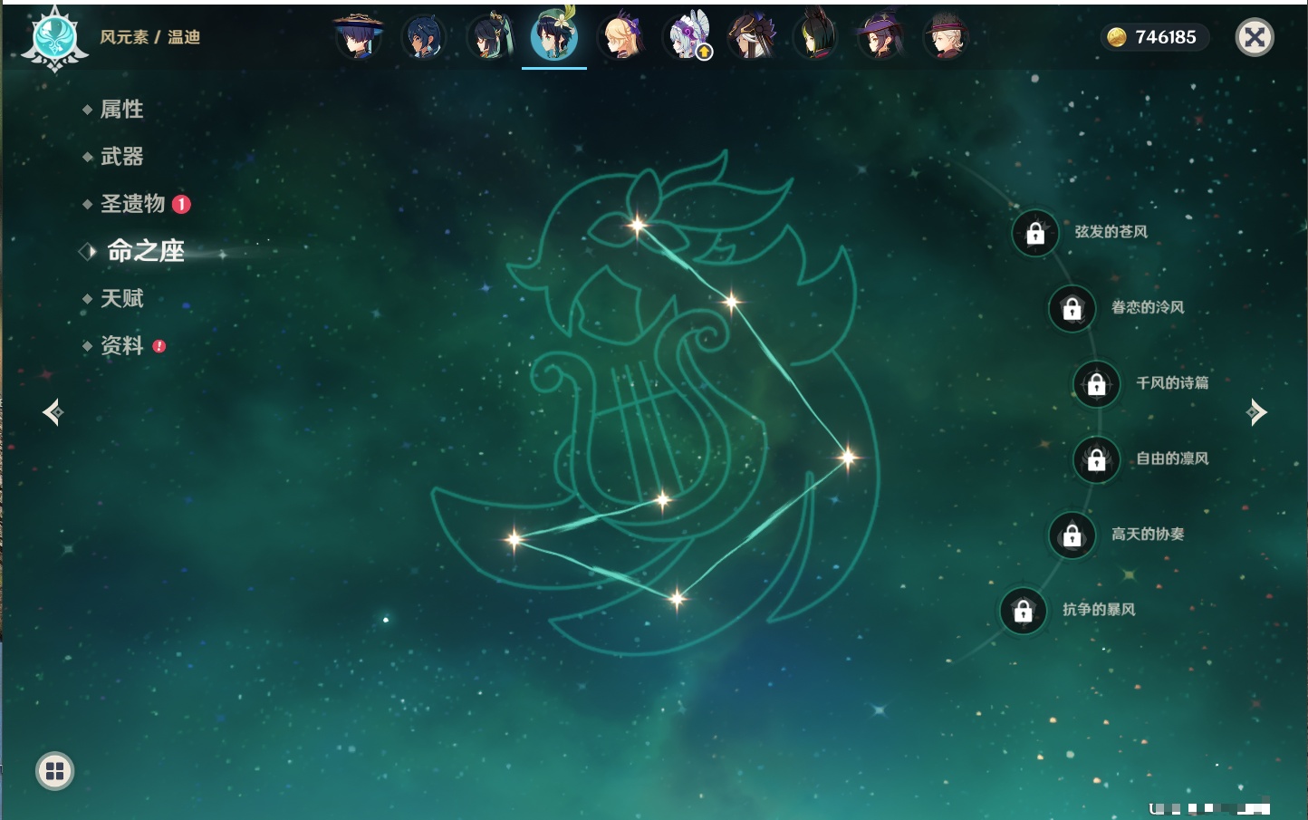Go to the 天赋 talents page

121,298
